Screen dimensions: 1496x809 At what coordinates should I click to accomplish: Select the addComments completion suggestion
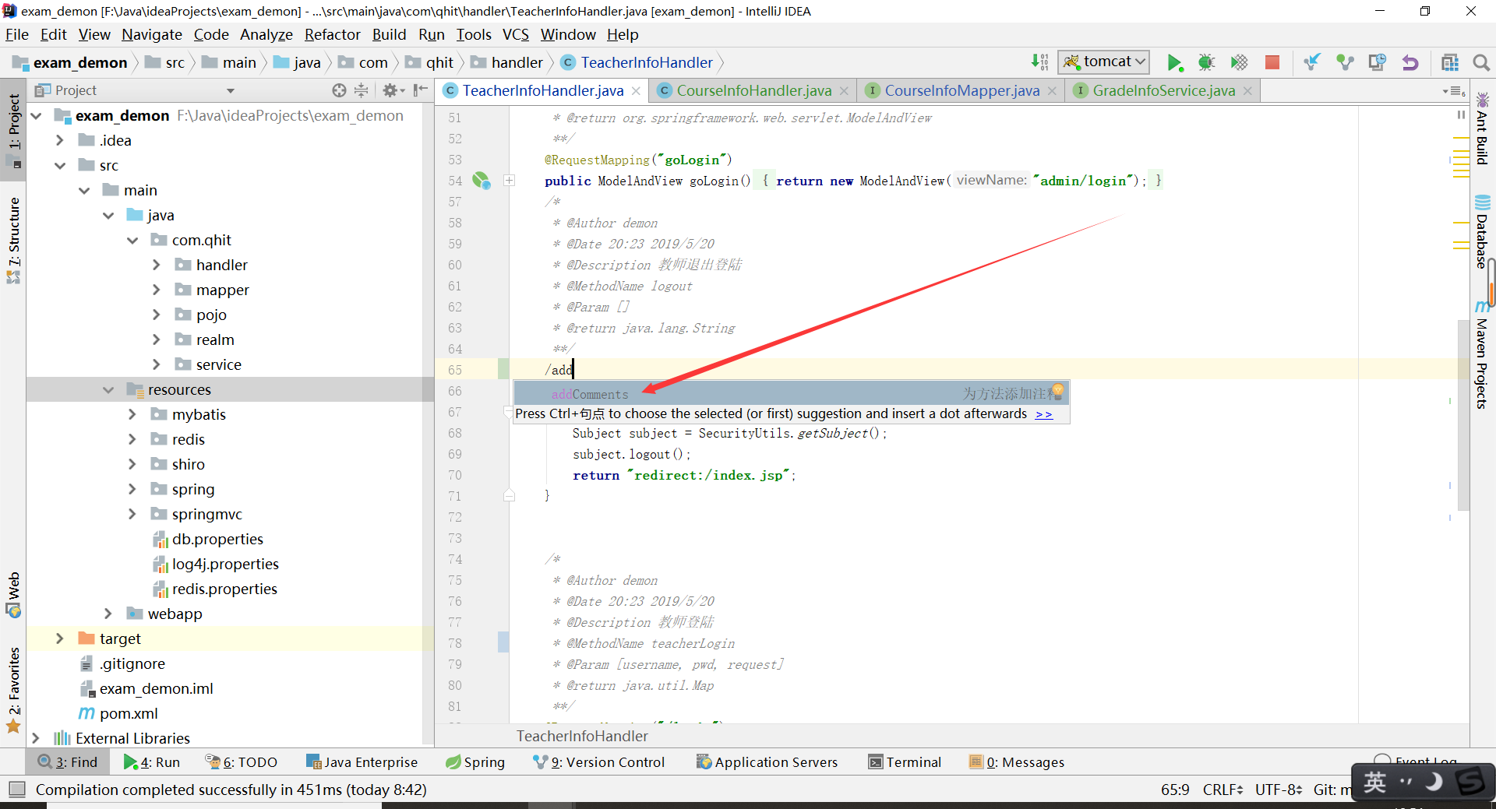(791, 393)
